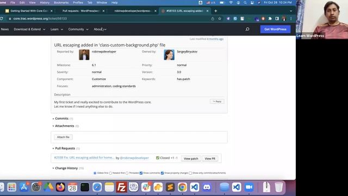348x196 pixels.
Task: Open Discord from the dock
Action: pyautogui.click(x=207, y=187)
